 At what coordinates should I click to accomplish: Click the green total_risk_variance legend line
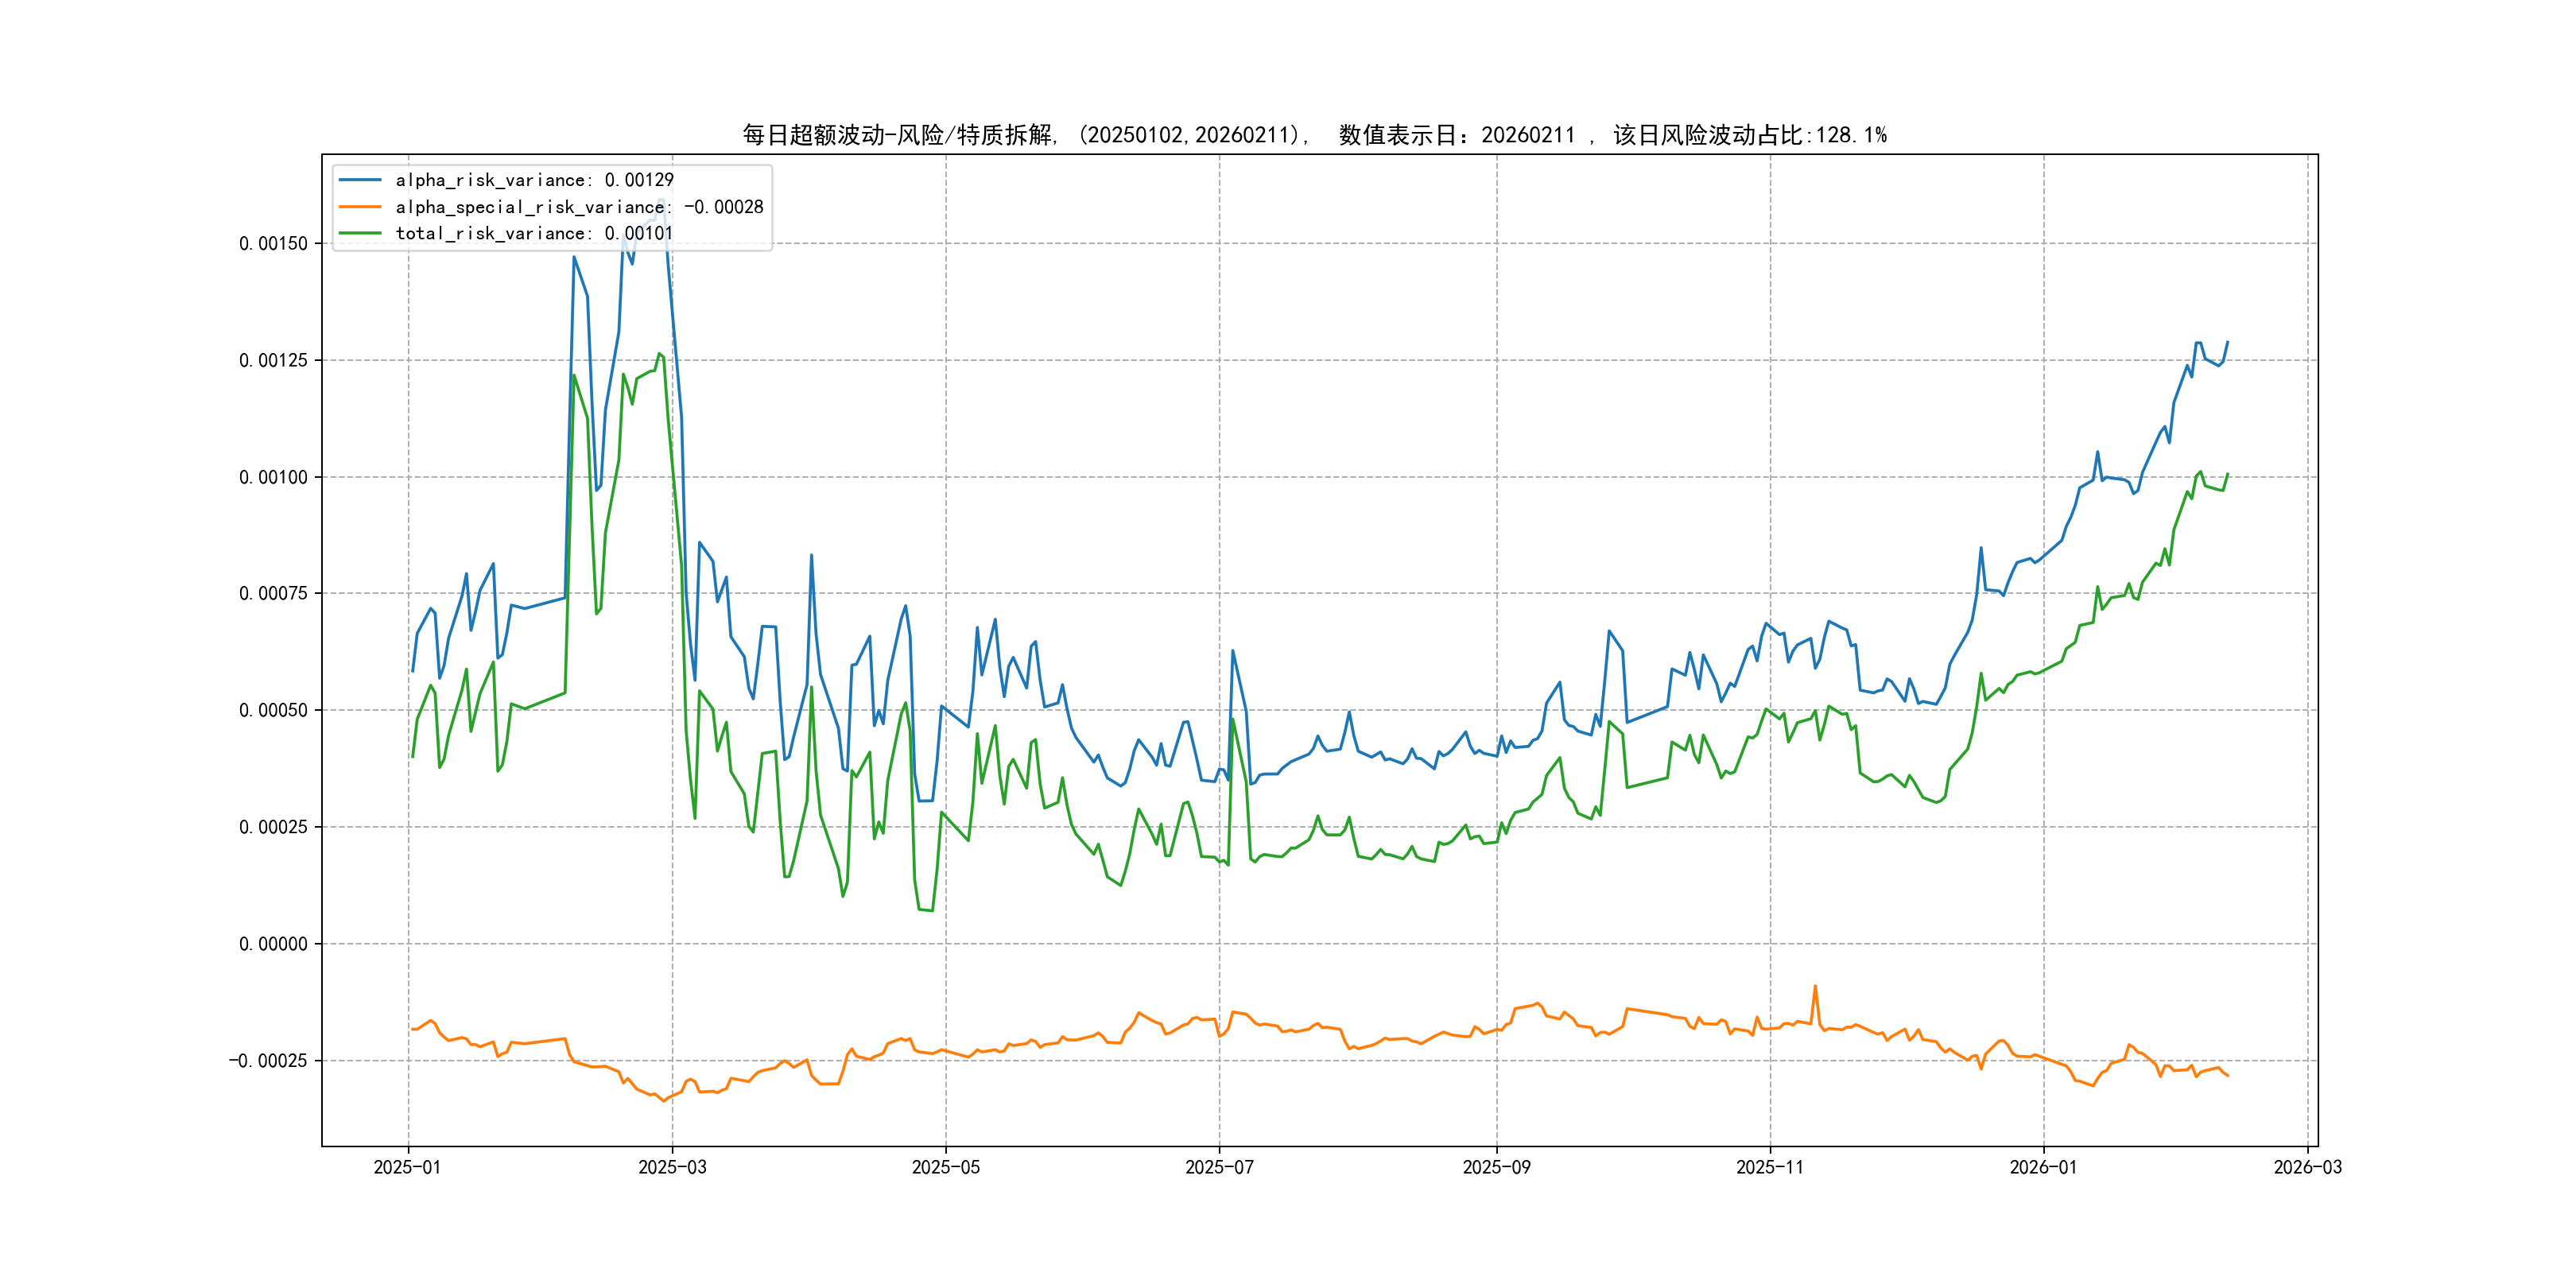360,233
